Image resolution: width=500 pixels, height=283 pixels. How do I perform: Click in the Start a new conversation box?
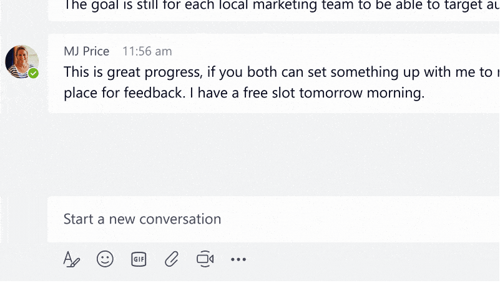(x=273, y=219)
